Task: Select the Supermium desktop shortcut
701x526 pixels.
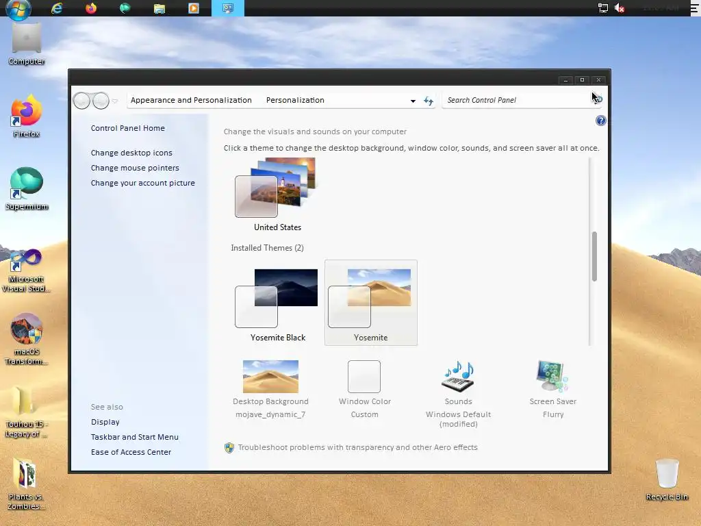Action: pyautogui.click(x=27, y=189)
